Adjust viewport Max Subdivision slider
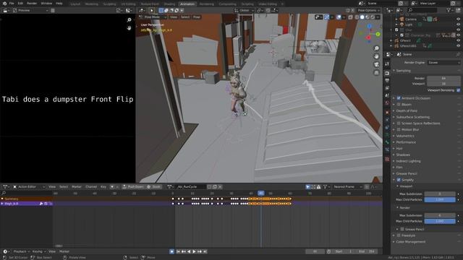 pyautogui.click(x=440, y=194)
